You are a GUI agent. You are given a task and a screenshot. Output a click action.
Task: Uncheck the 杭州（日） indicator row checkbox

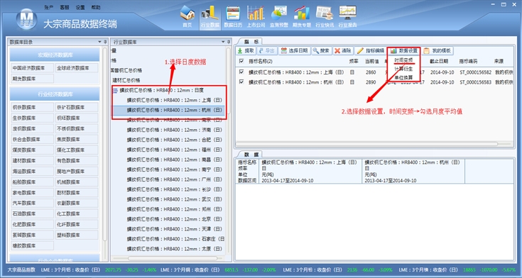pyautogui.click(x=241, y=82)
